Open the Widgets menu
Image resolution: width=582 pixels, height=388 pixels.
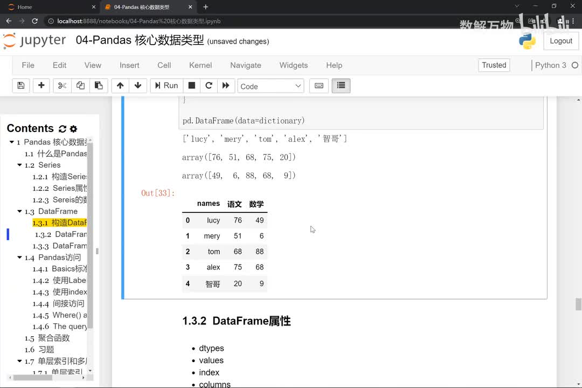point(294,65)
